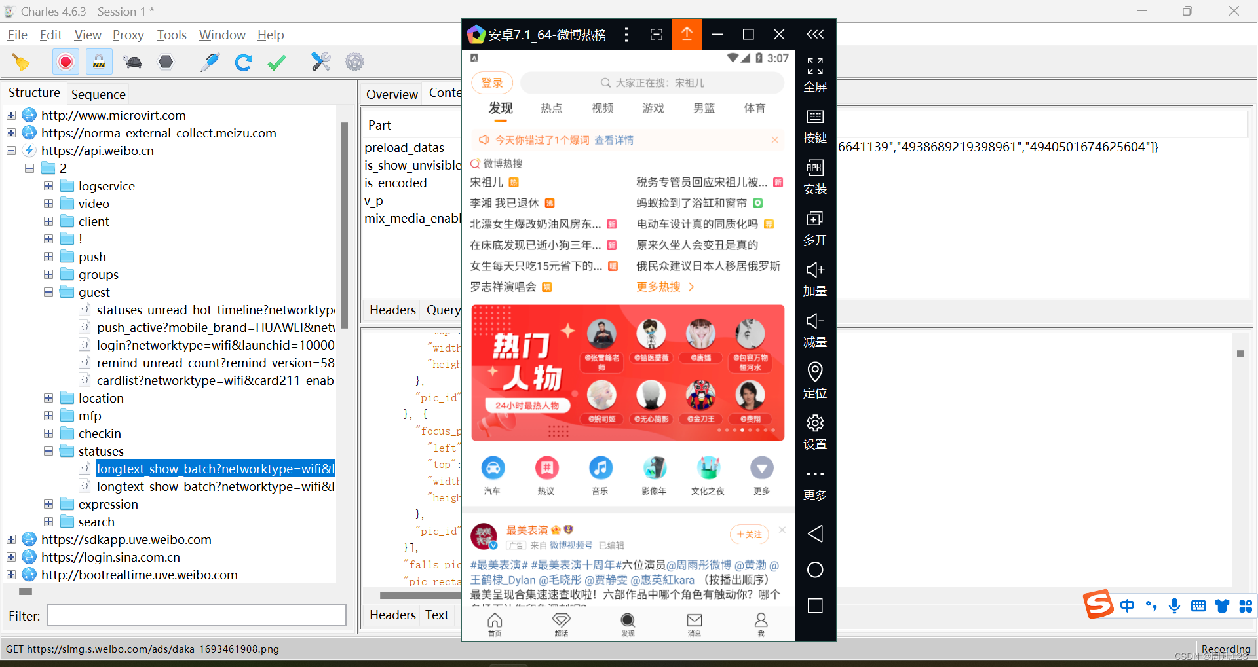Toggle throttling turtle icon
Screen dimensions: 1258x667
(x=132, y=62)
